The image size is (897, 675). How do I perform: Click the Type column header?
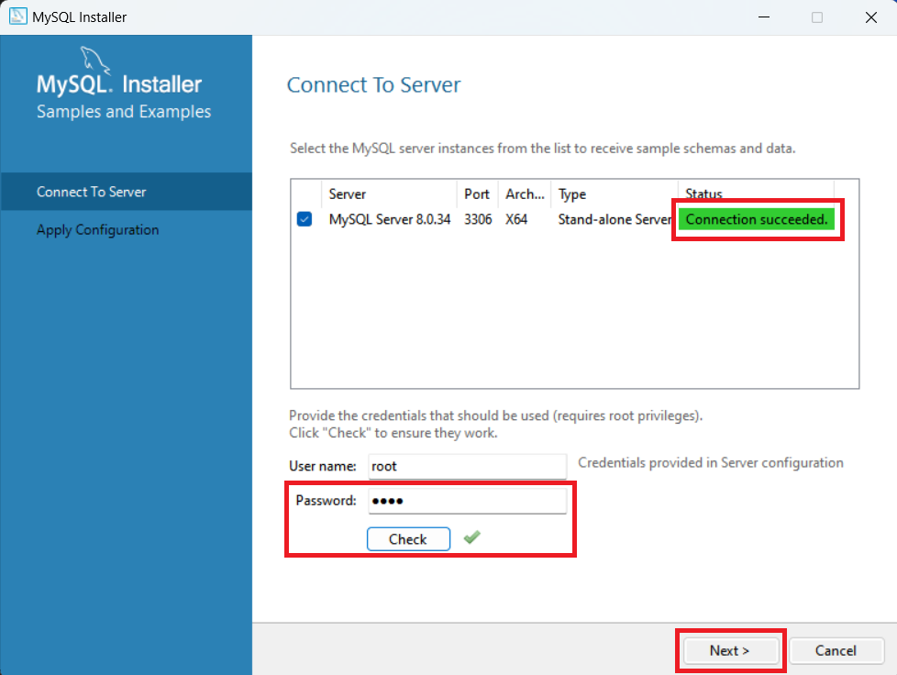(x=615, y=194)
